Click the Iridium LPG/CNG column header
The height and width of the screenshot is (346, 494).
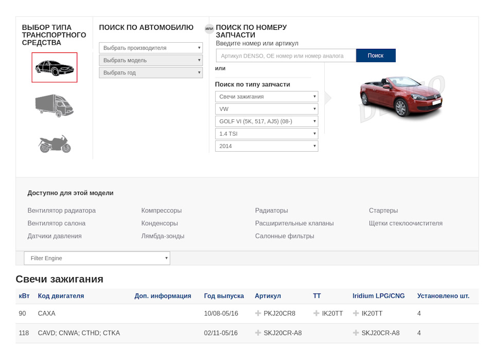point(378,296)
